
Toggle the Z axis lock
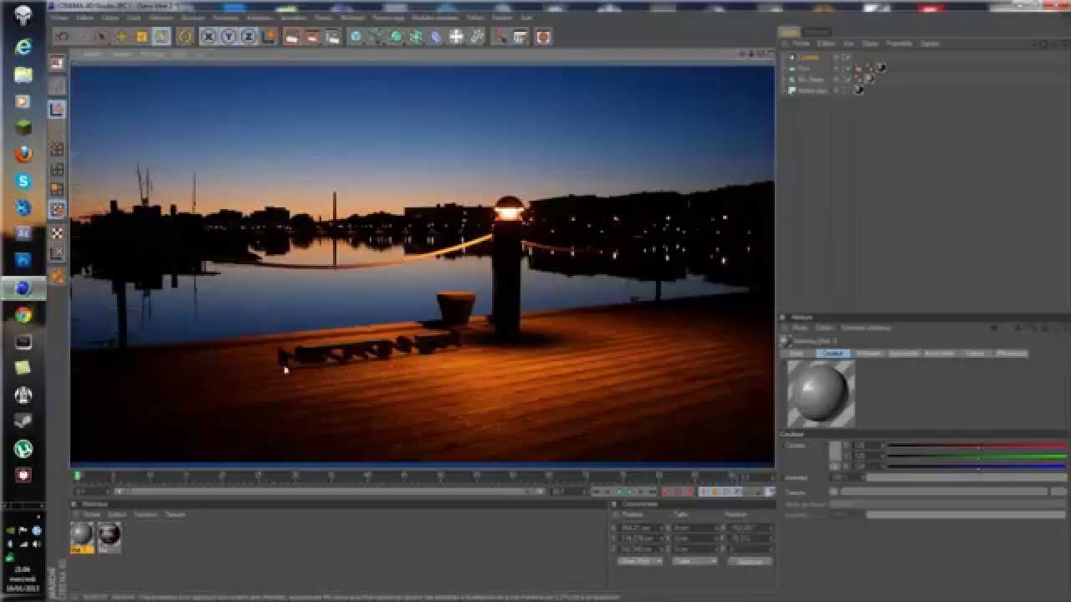249,37
